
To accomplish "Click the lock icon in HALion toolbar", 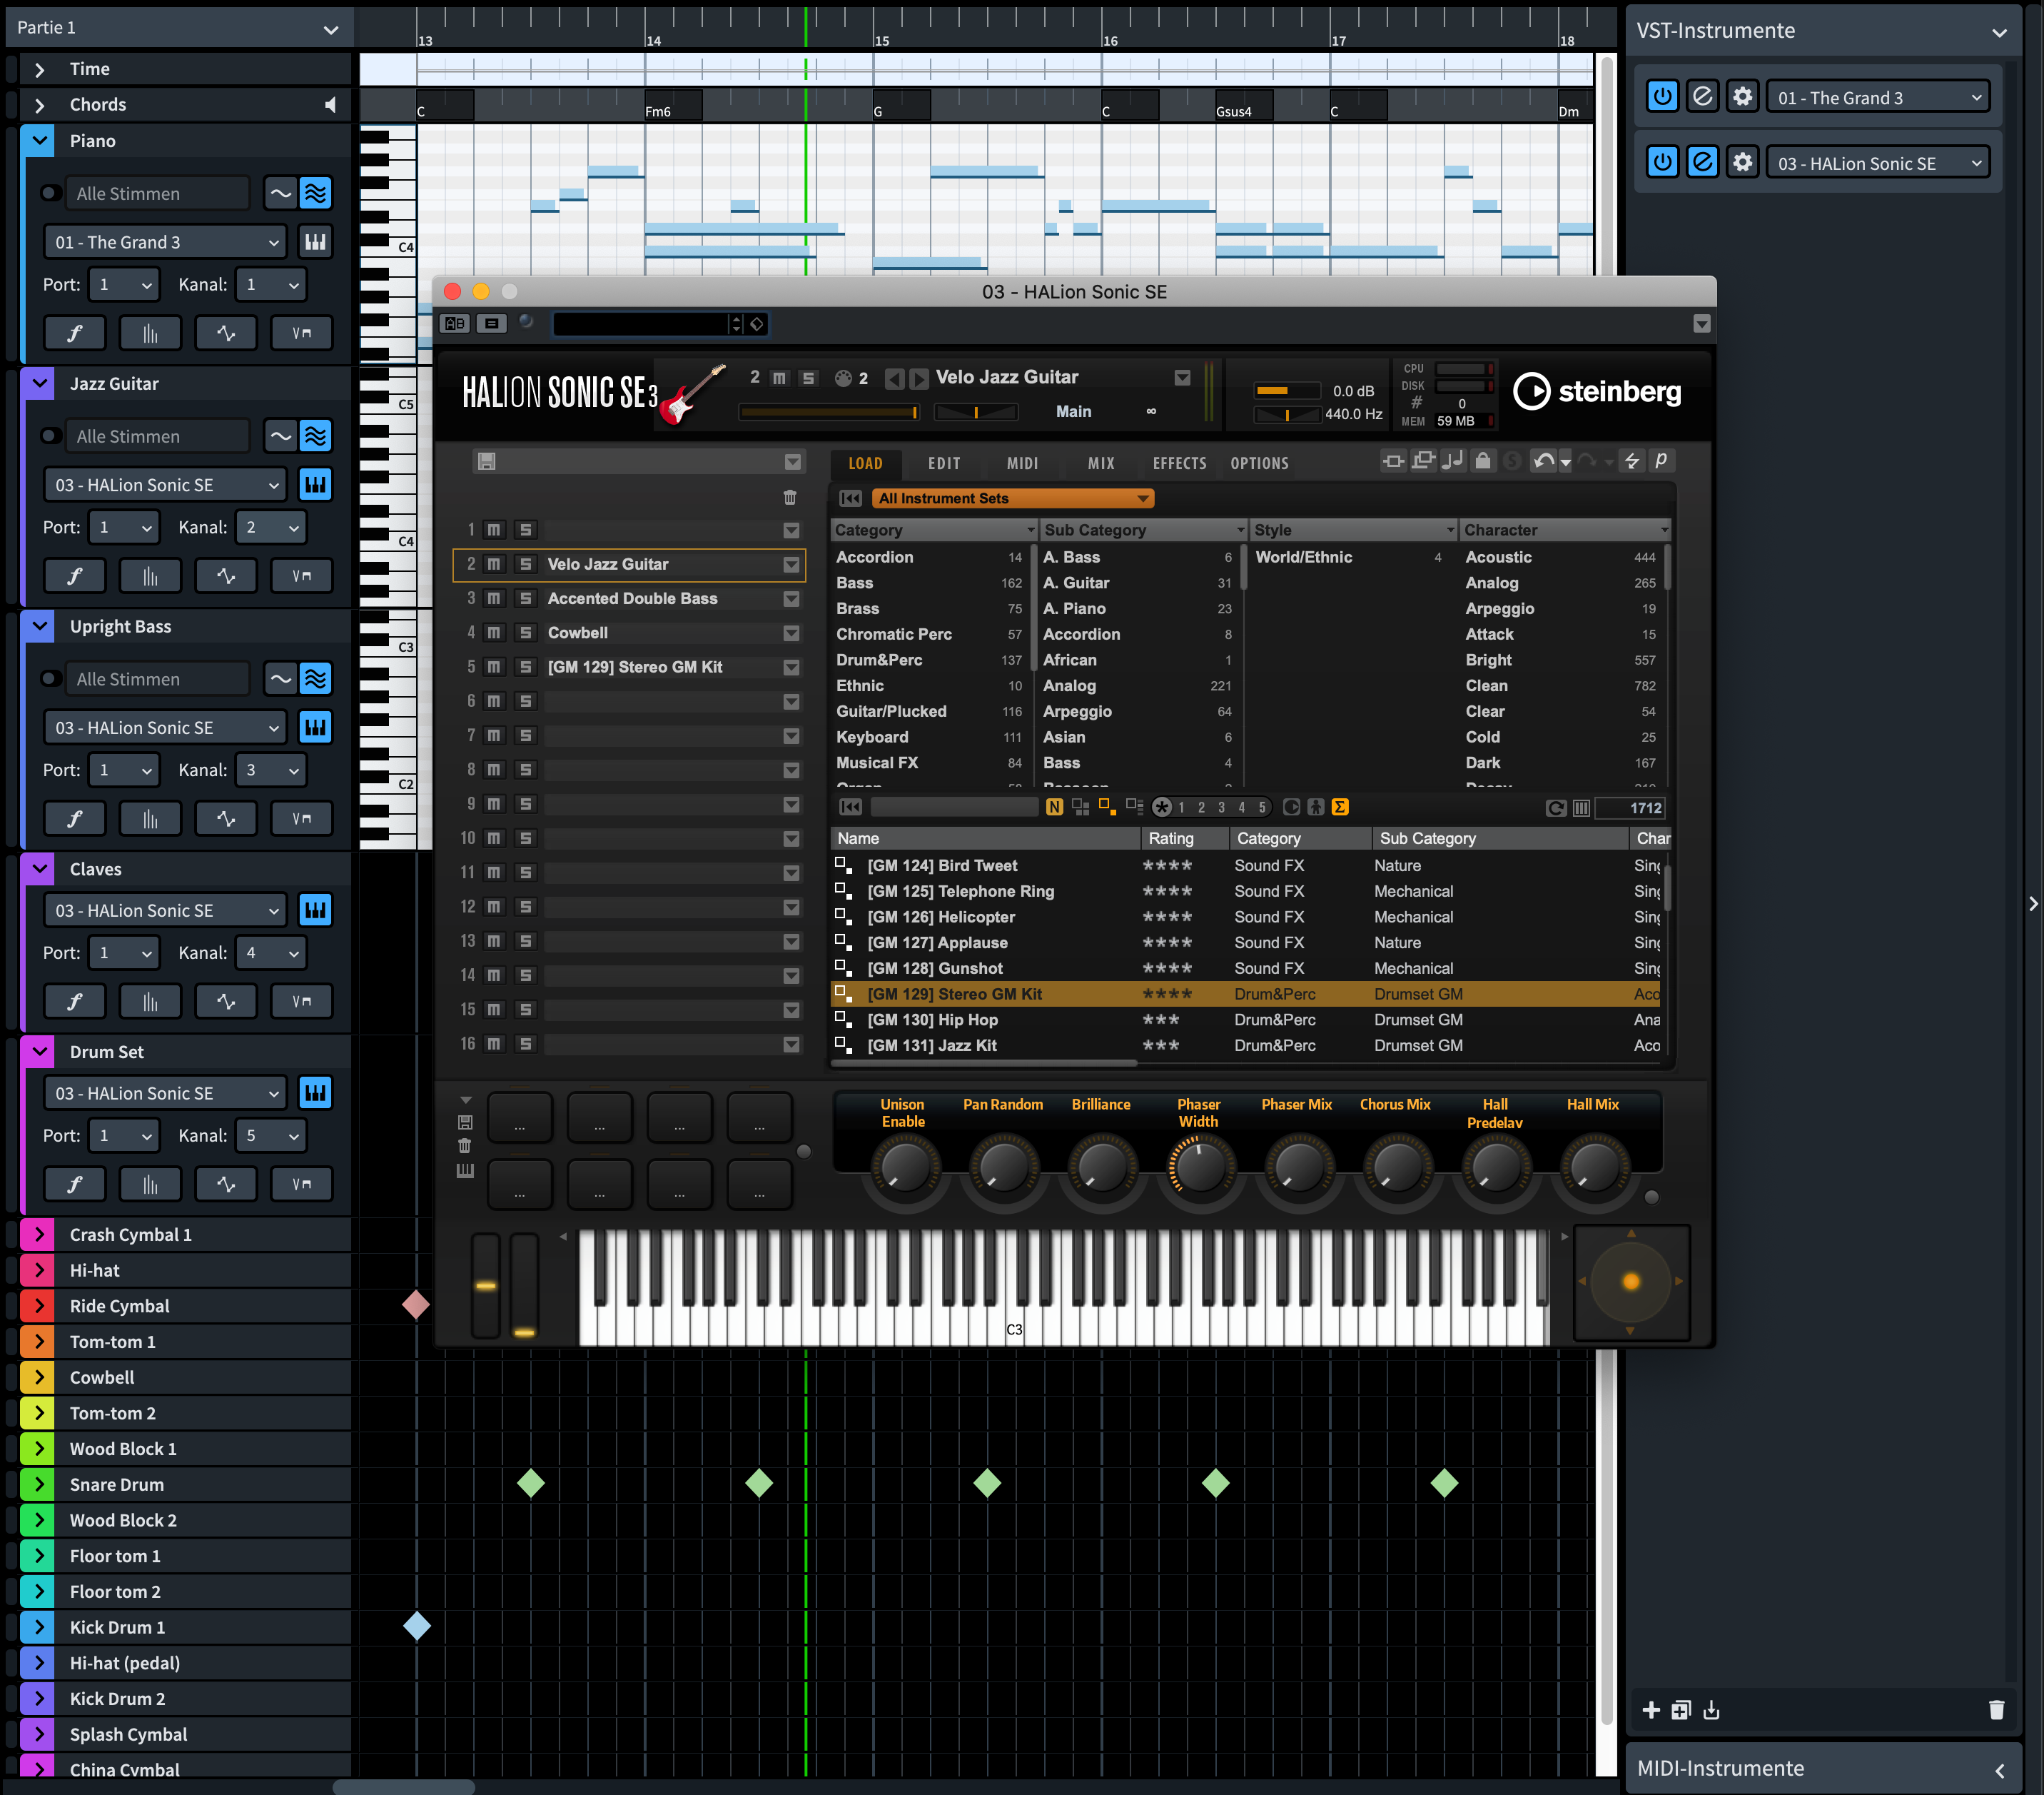I will tap(1483, 461).
